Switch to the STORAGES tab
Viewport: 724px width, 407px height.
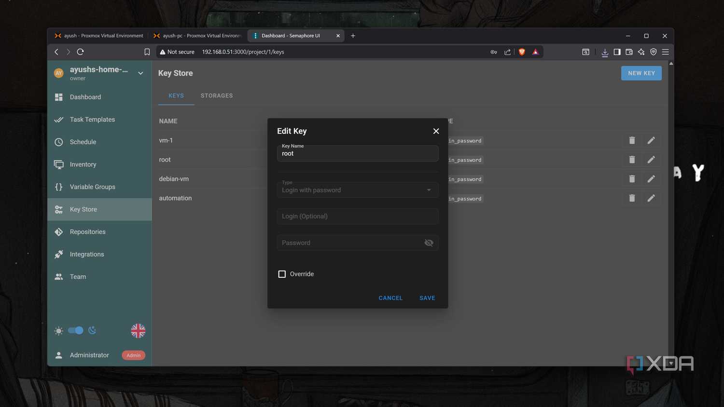pos(217,95)
